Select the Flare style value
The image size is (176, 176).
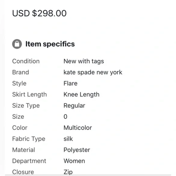coord(70,83)
